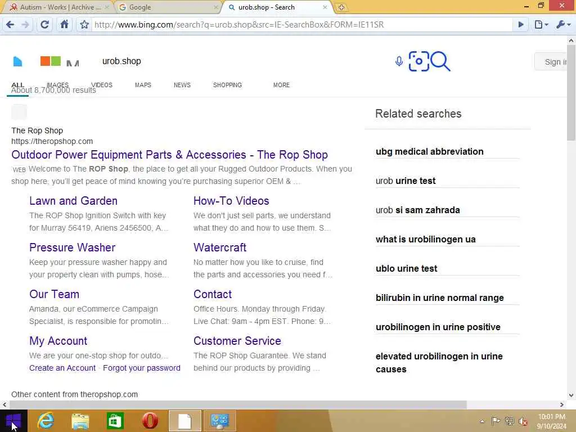
Task: Switch to the Google tab
Action: coord(167,7)
